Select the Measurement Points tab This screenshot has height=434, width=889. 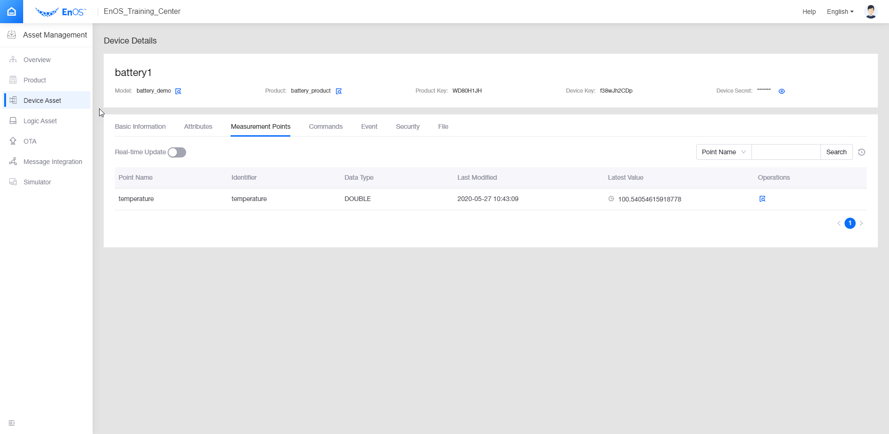(x=261, y=126)
